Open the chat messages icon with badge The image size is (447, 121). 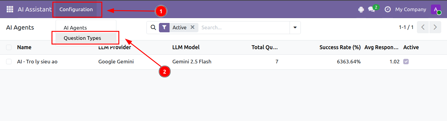click(x=372, y=9)
